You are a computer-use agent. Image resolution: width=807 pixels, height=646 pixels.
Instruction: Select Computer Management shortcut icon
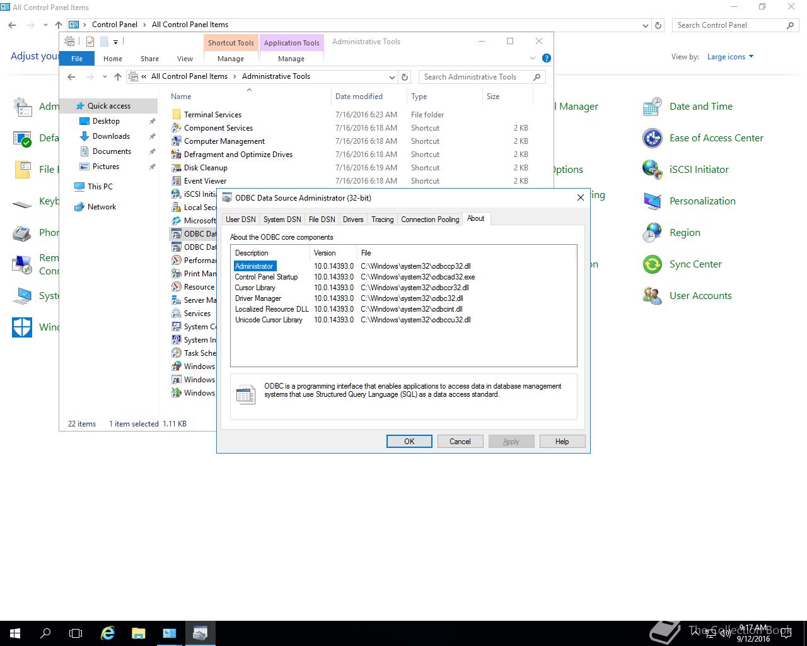(177, 141)
